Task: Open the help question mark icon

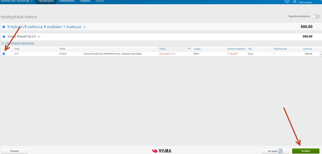Action: point(287,1)
